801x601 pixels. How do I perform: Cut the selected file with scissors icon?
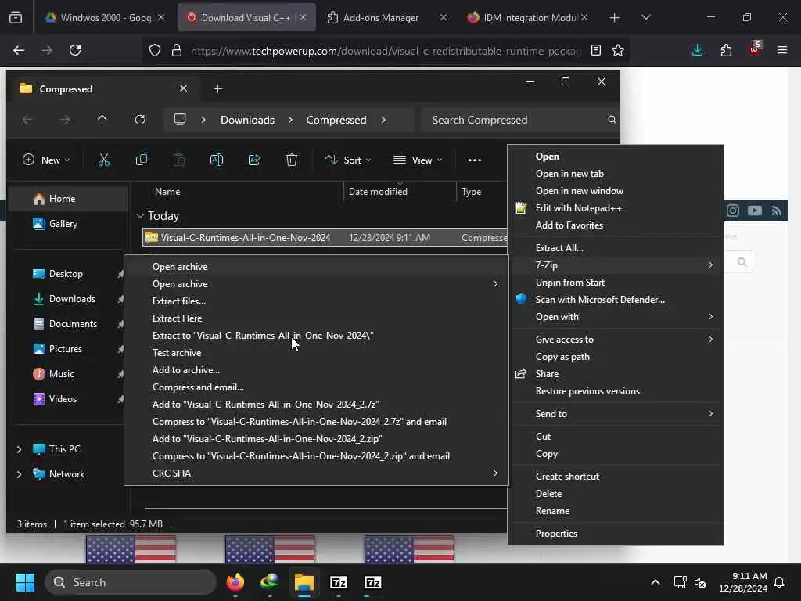(104, 160)
